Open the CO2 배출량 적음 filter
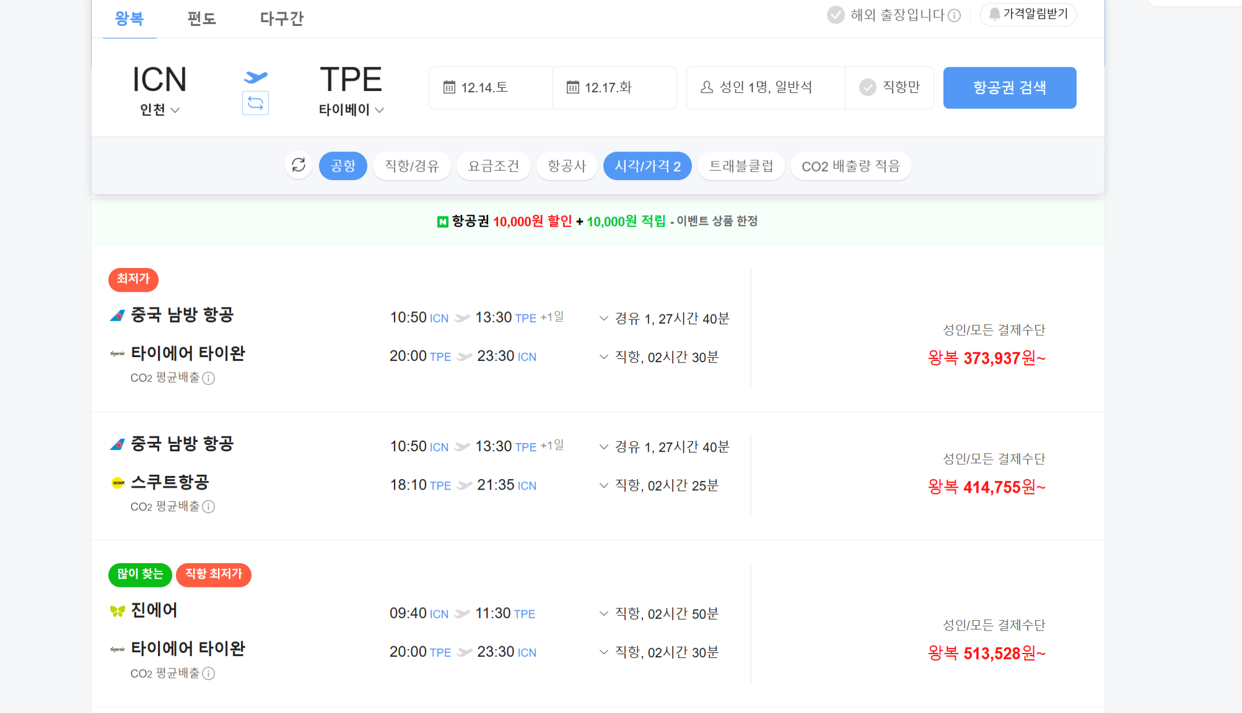 (x=851, y=166)
